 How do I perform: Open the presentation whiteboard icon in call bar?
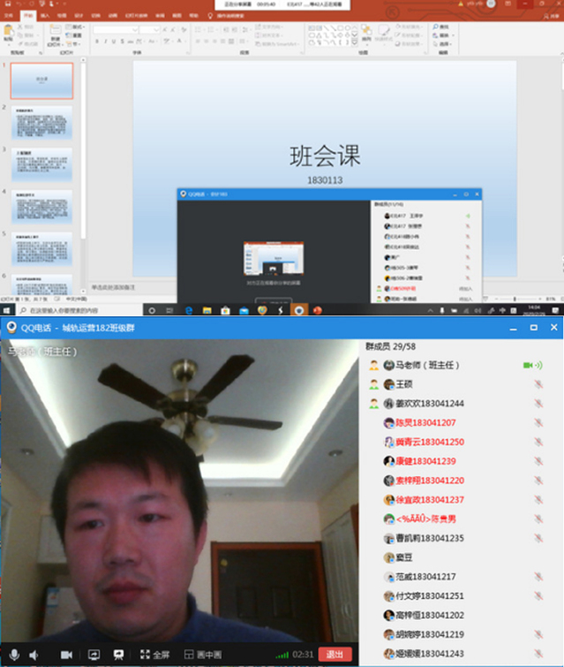pos(117,655)
